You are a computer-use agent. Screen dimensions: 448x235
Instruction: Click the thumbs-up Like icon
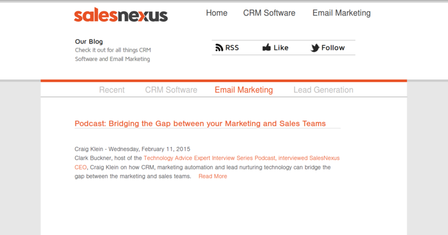[x=266, y=48]
